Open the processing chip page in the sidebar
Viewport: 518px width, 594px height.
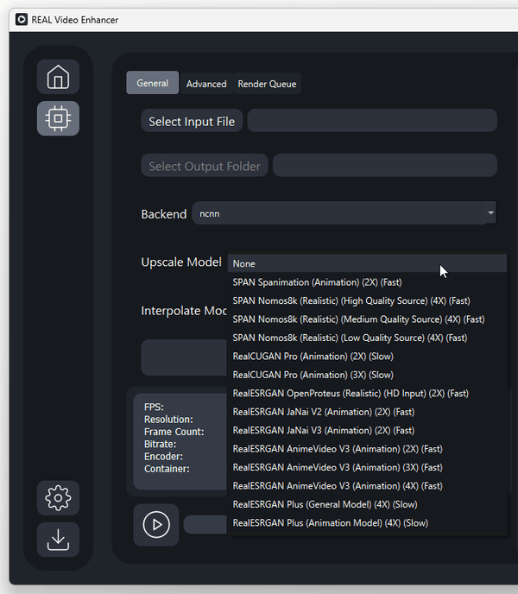point(58,118)
